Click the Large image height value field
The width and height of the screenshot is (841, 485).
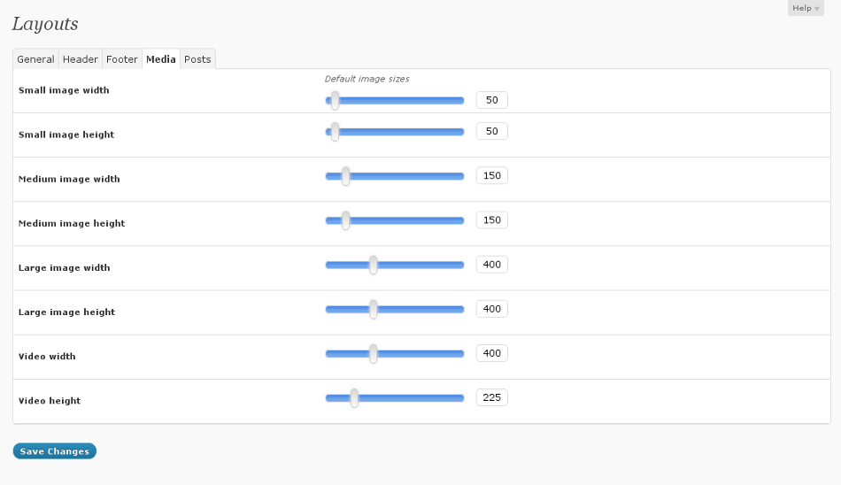point(492,309)
